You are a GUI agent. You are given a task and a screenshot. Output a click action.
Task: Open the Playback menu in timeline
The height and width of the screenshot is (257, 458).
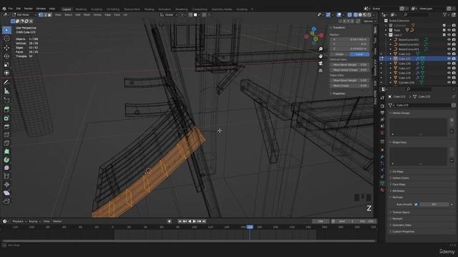click(19, 221)
